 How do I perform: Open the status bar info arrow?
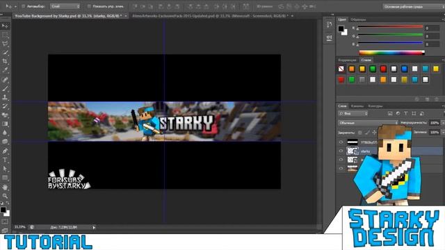pyautogui.click(x=94, y=227)
